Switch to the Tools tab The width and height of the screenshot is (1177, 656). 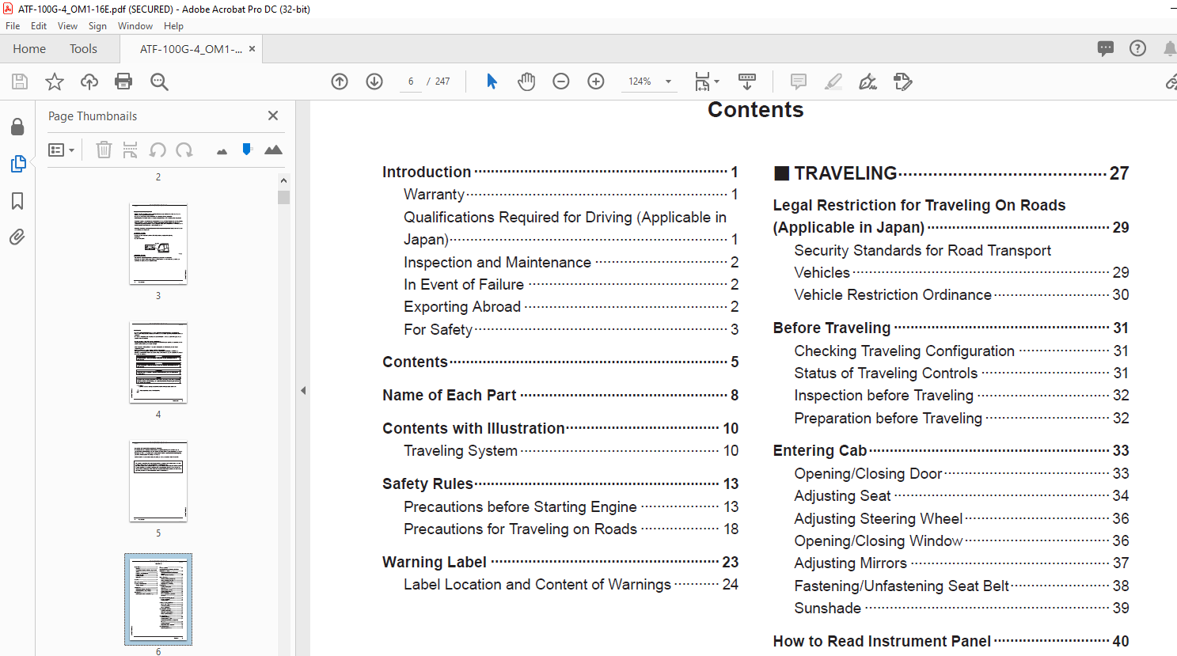(x=83, y=49)
